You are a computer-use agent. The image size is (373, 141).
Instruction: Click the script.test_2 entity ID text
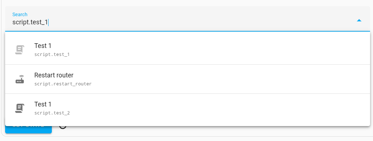tap(52, 113)
